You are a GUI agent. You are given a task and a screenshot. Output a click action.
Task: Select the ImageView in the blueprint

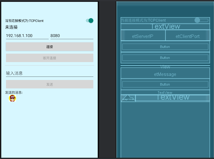128,98
